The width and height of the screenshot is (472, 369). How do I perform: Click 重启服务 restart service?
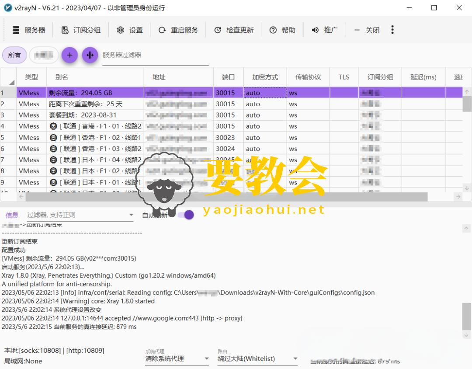(178, 30)
